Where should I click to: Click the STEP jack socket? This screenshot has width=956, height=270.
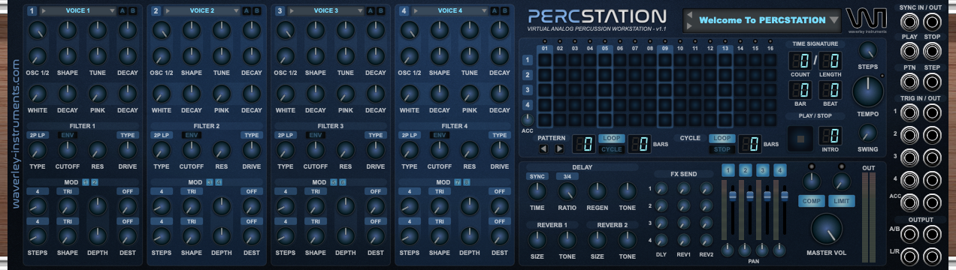[931, 82]
